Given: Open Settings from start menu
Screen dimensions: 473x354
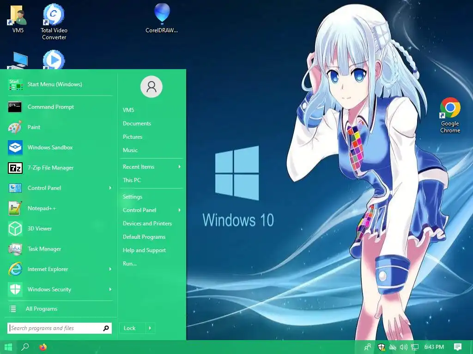Looking at the screenshot, I should (x=133, y=197).
